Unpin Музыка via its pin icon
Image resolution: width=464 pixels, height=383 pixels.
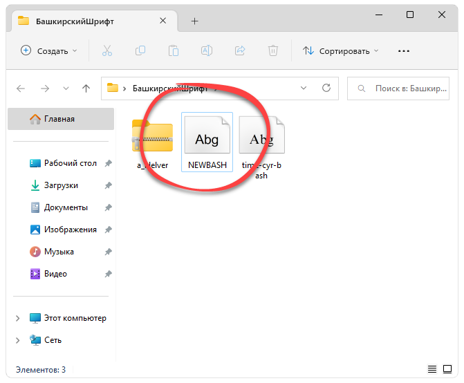[109, 252]
